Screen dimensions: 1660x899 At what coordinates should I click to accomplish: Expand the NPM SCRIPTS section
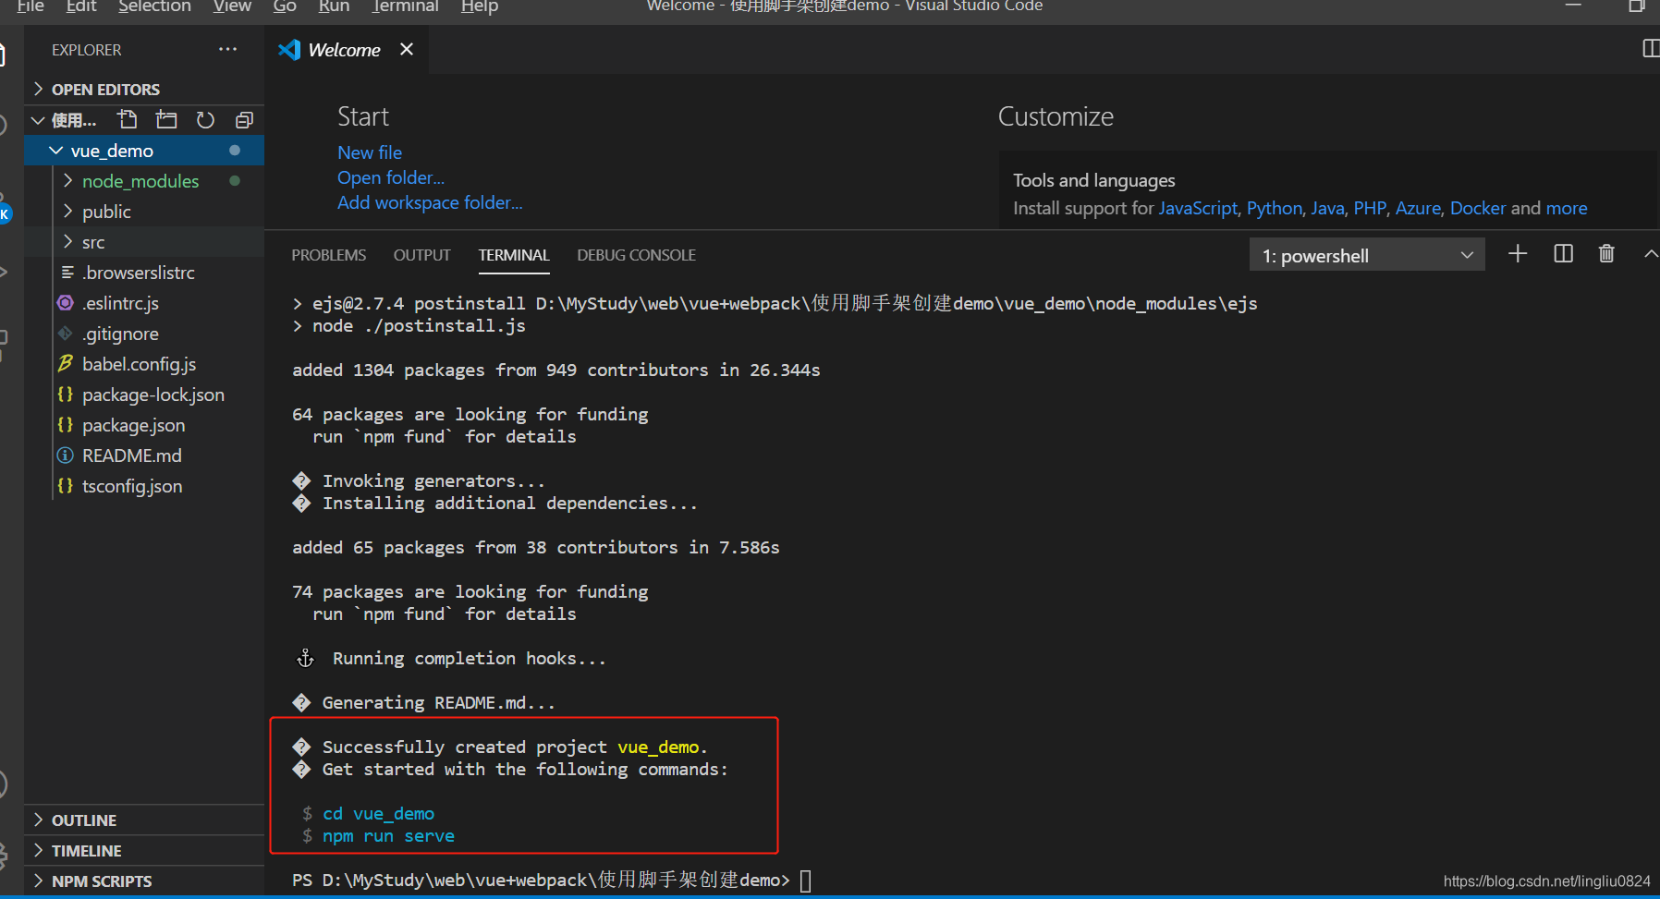[143, 881]
